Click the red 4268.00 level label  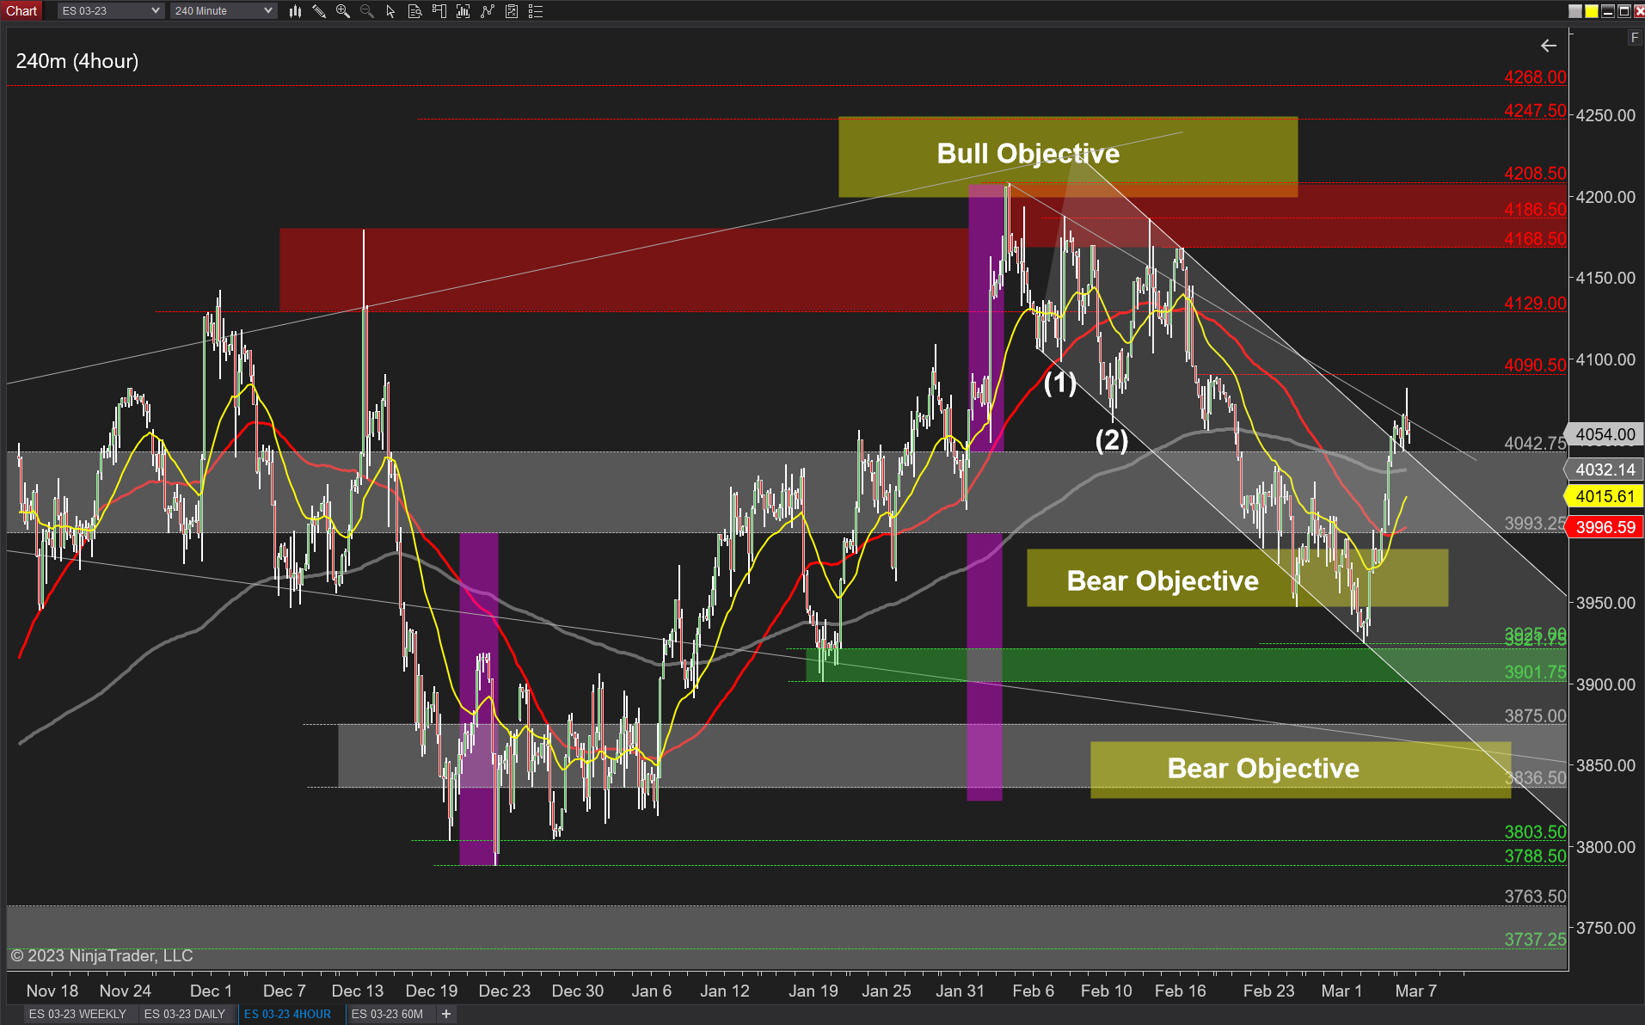pos(1535,77)
